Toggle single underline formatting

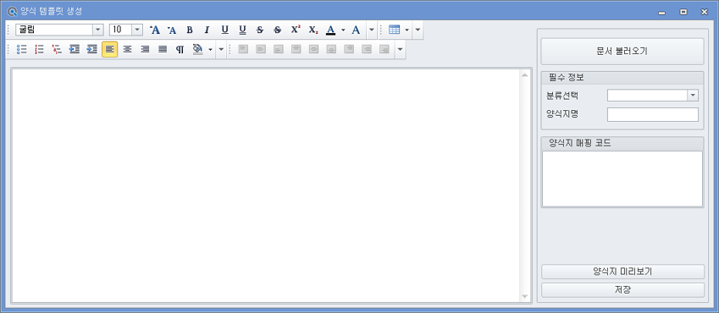[x=224, y=30]
